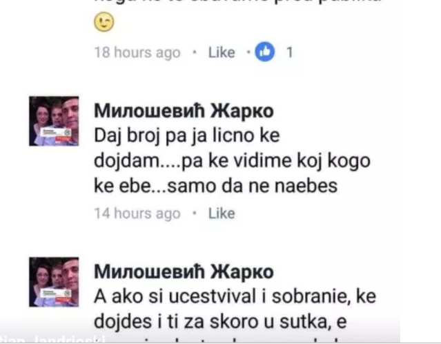441x344 pixels.
Task: Like the comment posted 14 hours ago
Action: coord(222,213)
